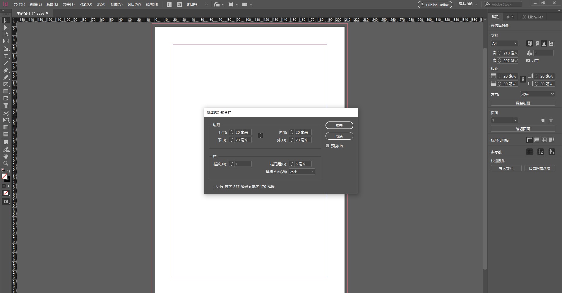Open workspace 基本功能 dropdown
562x293 pixels.
point(468,4)
